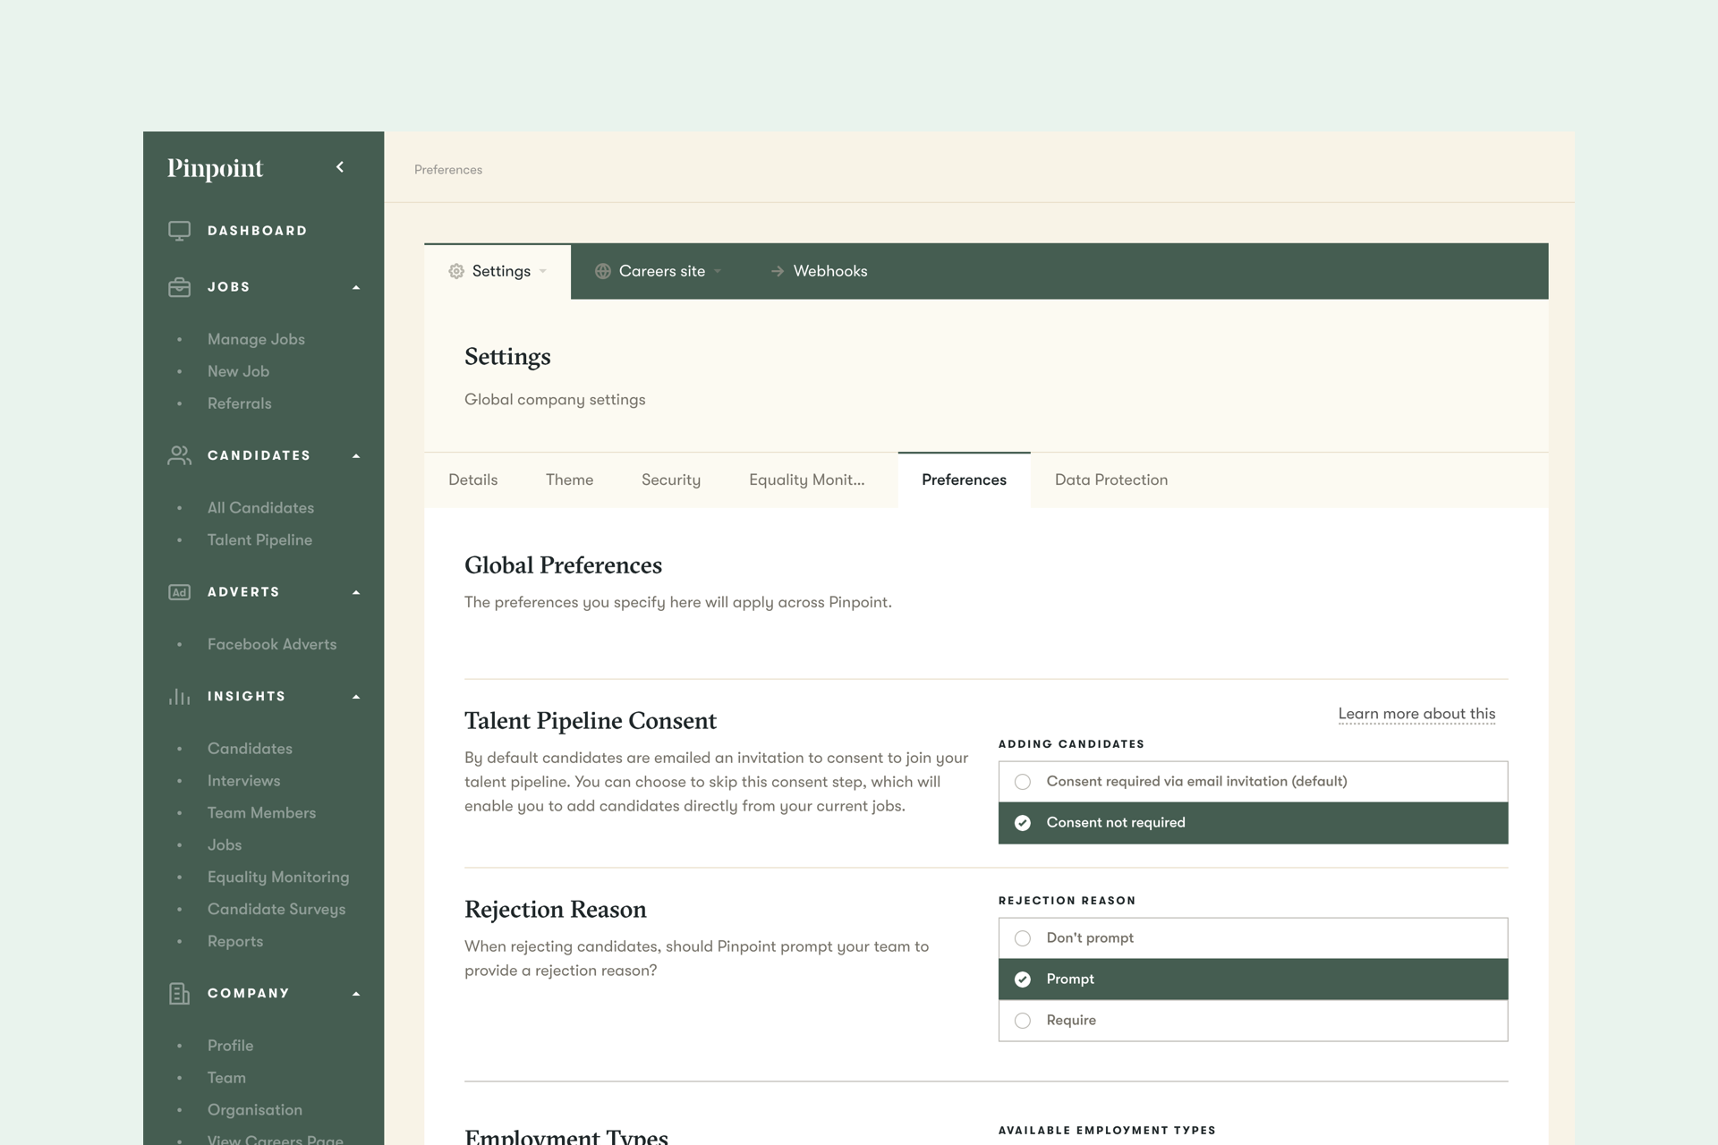Click the Adverts 'Ad' icon
This screenshot has width=1718, height=1145.
(179, 592)
